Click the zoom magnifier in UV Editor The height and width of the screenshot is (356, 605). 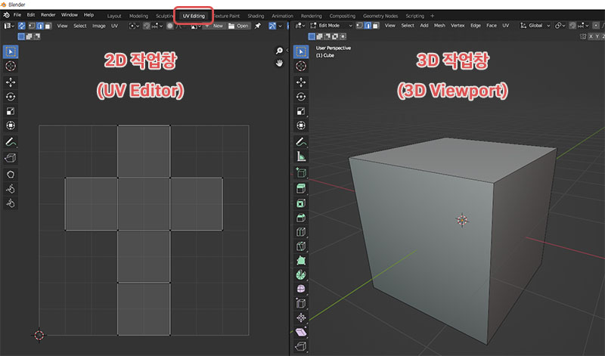(279, 51)
